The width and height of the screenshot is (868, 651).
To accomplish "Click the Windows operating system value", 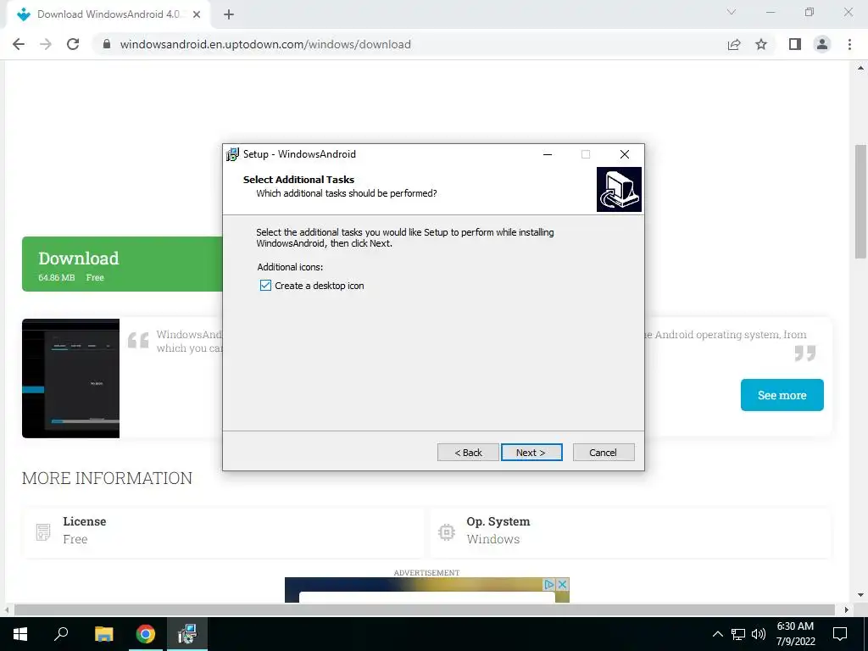I will click(x=493, y=539).
